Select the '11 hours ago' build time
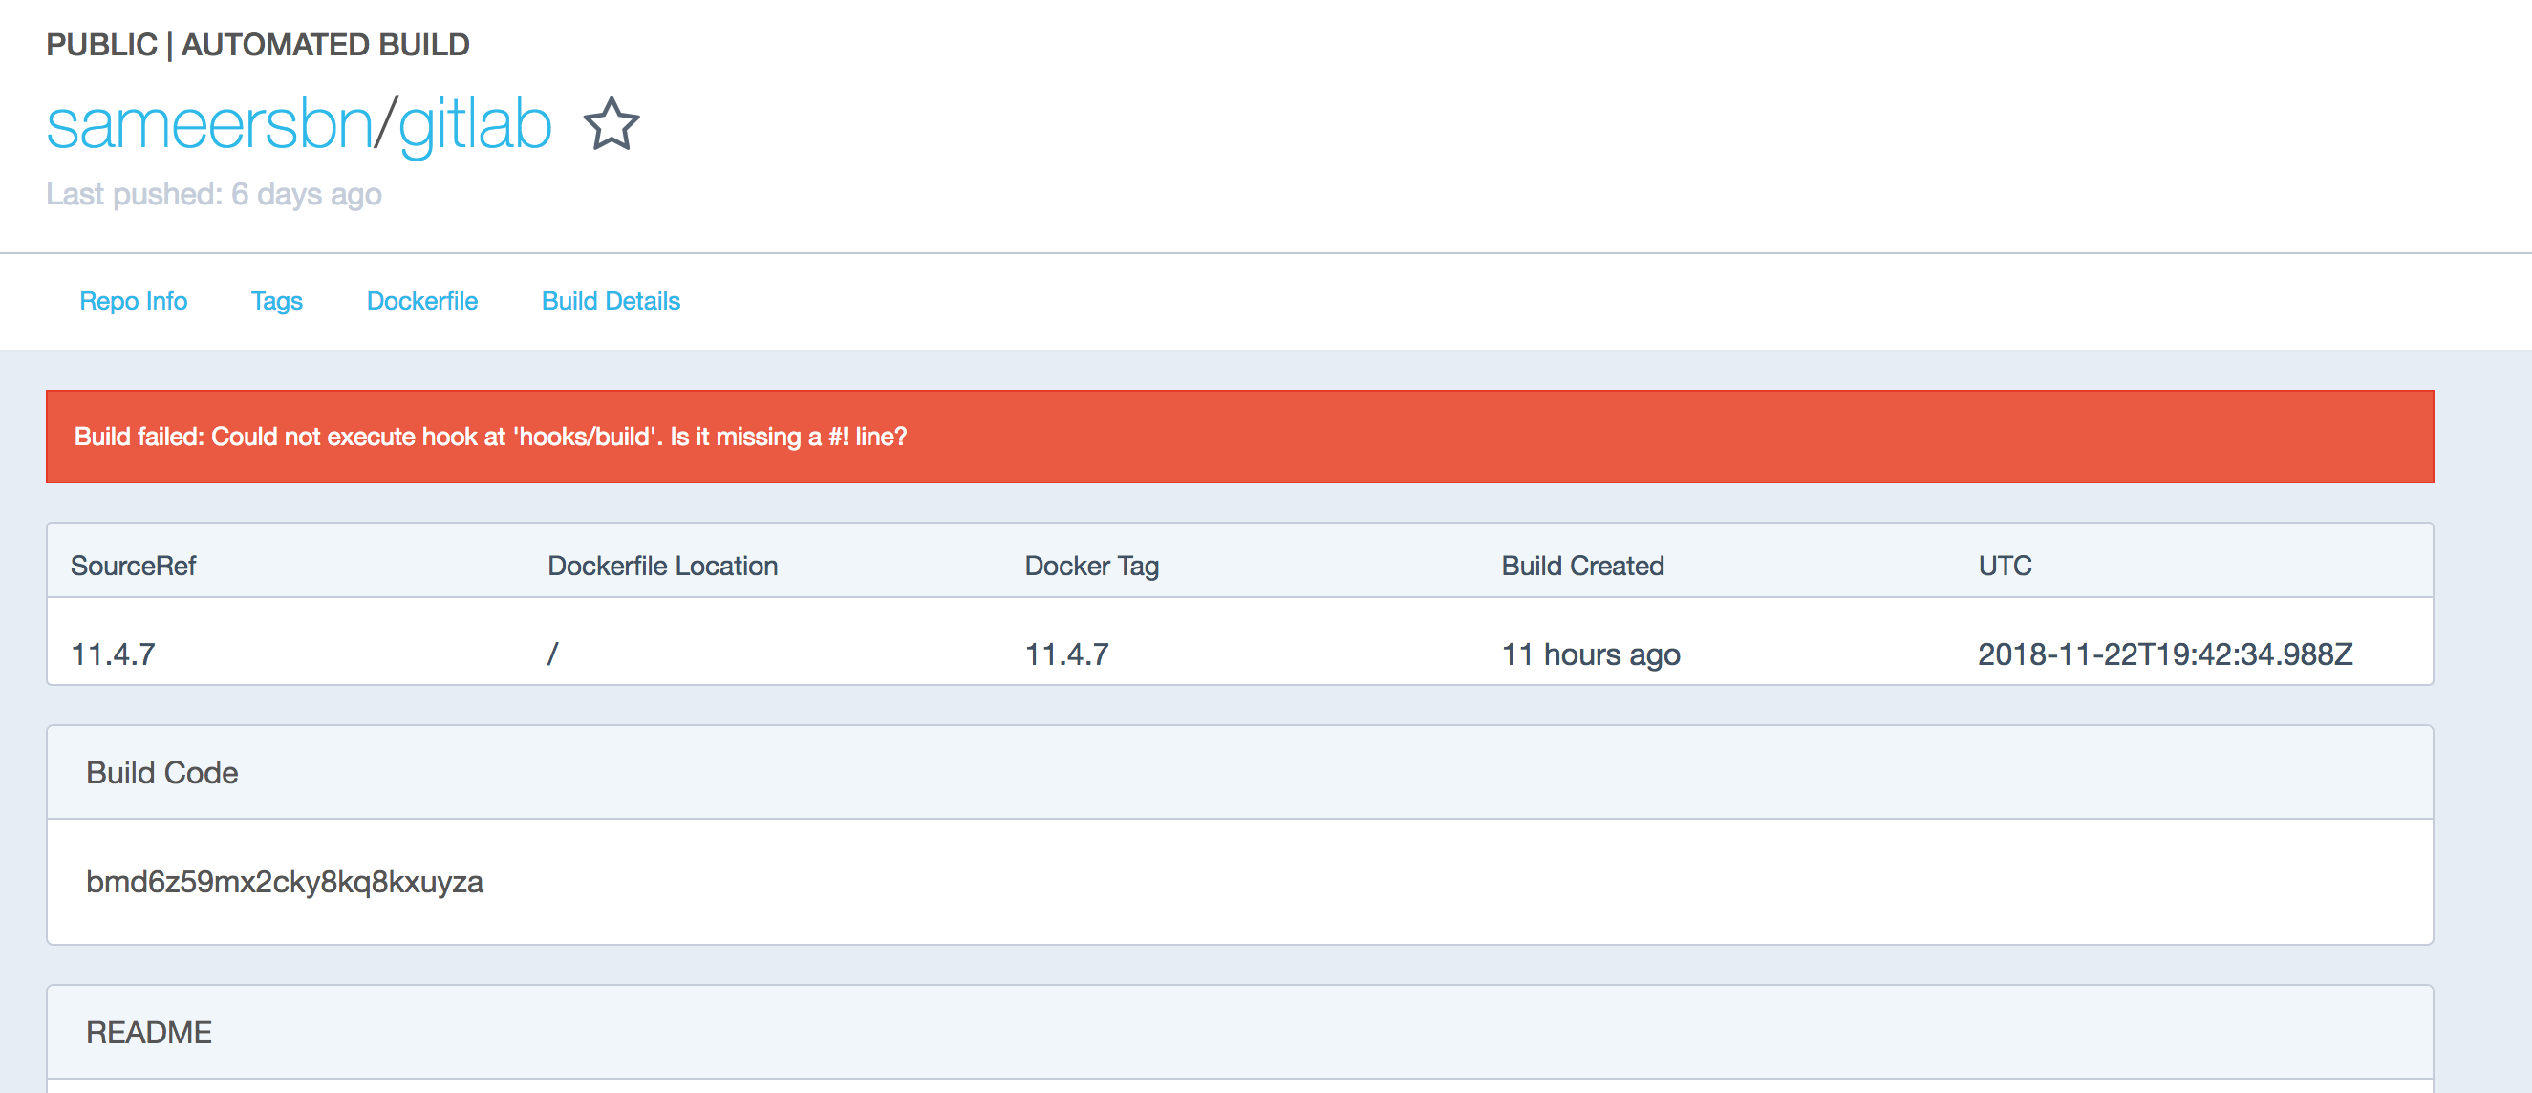The image size is (2532, 1093). click(x=1590, y=654)
